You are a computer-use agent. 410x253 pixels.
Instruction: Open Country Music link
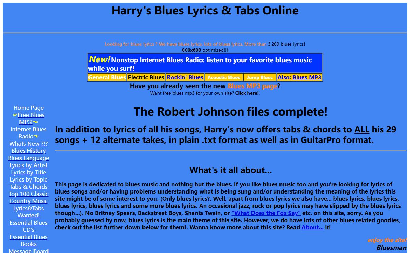pos(28,201)
